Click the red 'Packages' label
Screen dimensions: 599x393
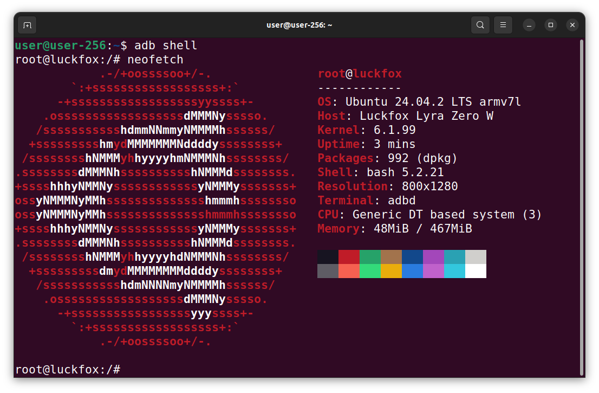(x=346, y=158)
